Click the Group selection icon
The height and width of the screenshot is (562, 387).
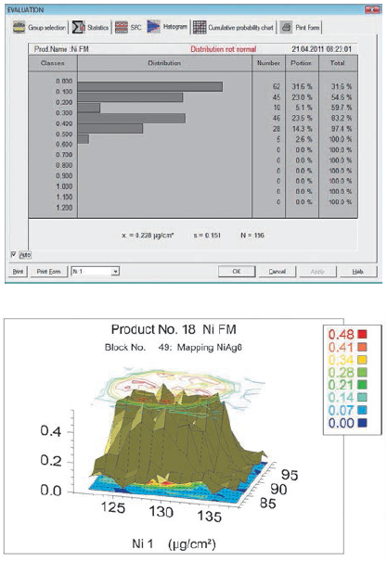[x=19, y=27]
